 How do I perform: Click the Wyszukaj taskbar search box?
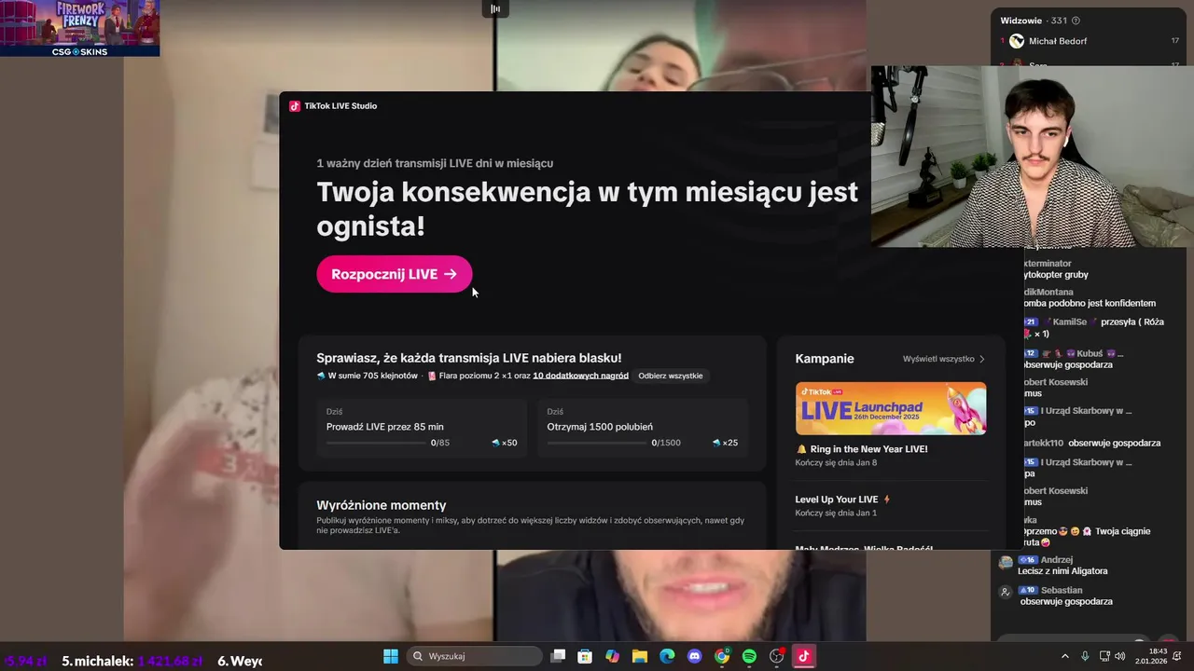[x=475, y=656]
